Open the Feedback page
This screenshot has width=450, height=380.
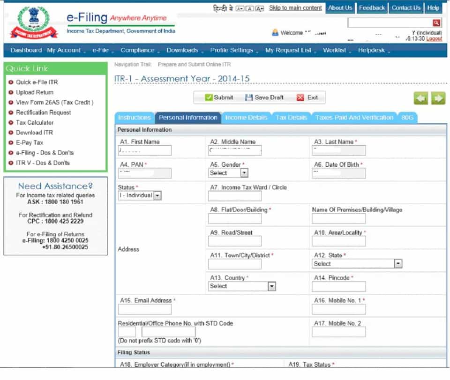372,8
